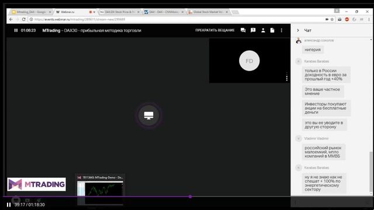
Task: Click the mail extension icon in toolbar
Action: point(340,19)
